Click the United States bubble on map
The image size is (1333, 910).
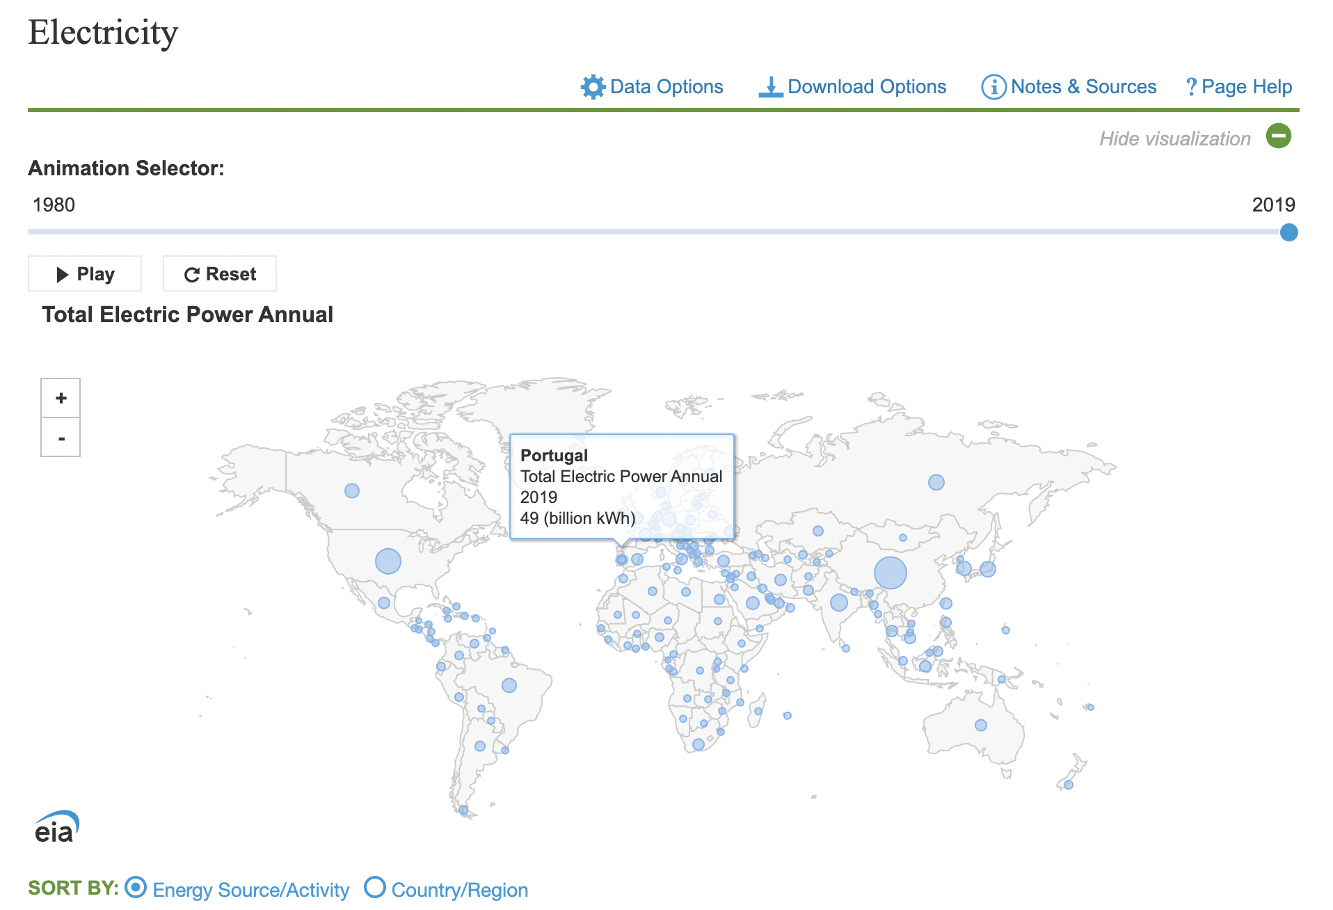(388, 561)
